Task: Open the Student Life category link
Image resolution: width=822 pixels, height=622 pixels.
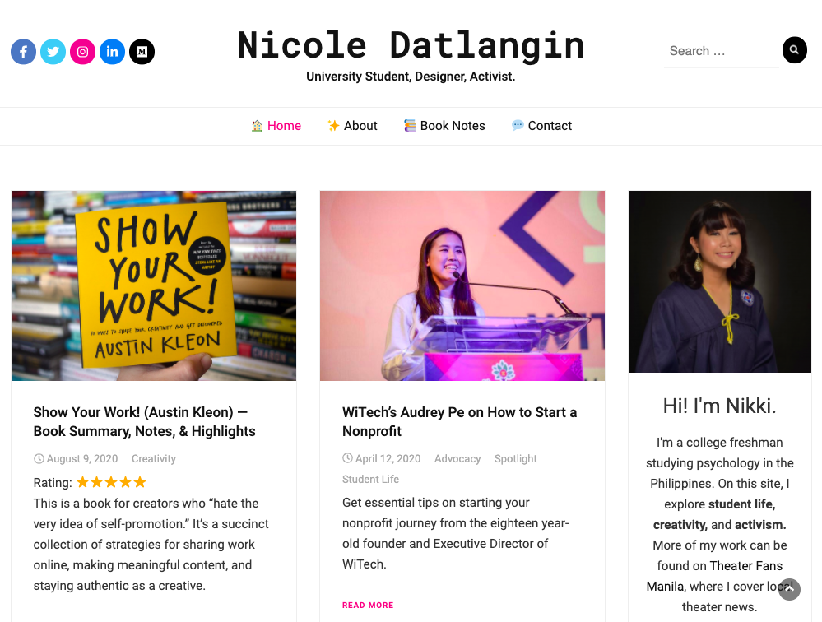Action: click(x=370, y=479)
